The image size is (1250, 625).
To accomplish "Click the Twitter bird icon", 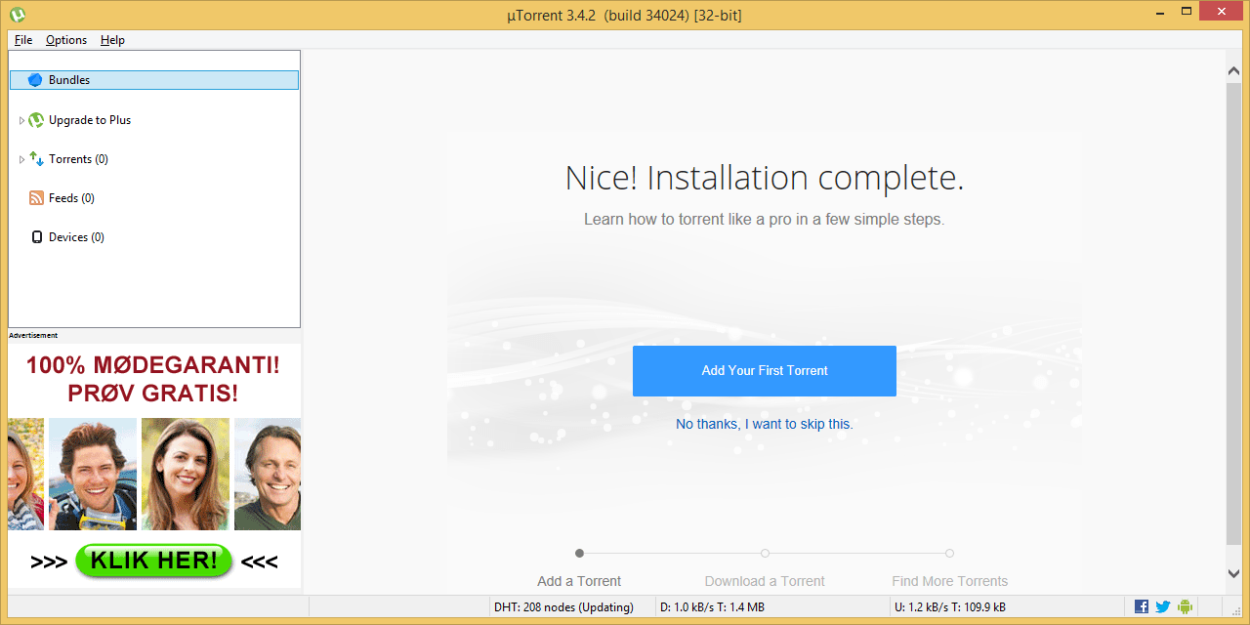I will (x=1162, y=606).
